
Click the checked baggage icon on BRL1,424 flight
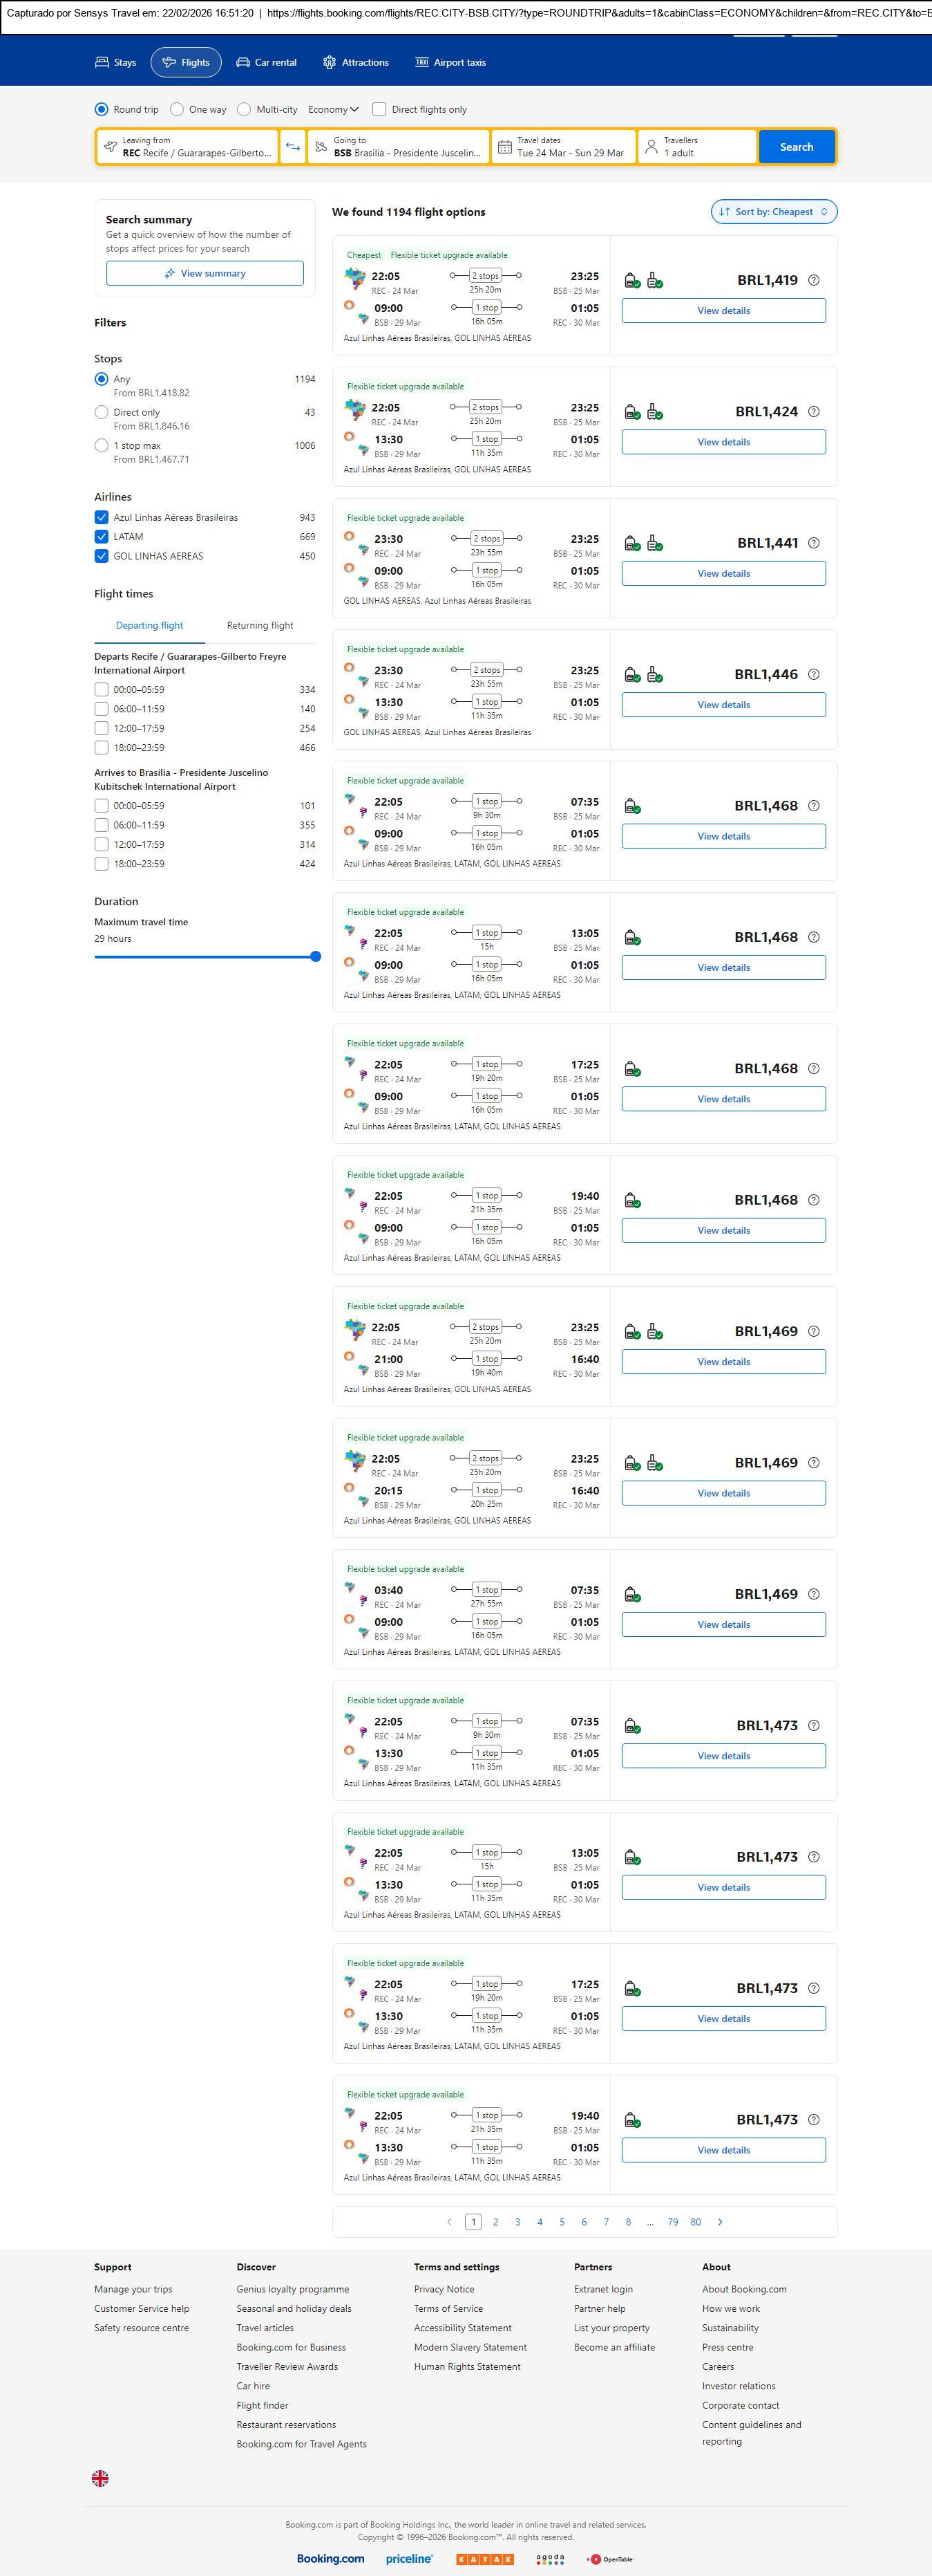(x=654, y=412)
